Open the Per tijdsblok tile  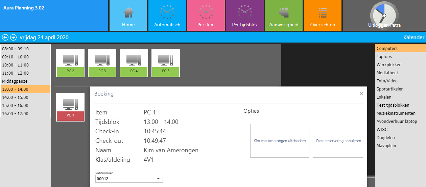coord(245,16)
